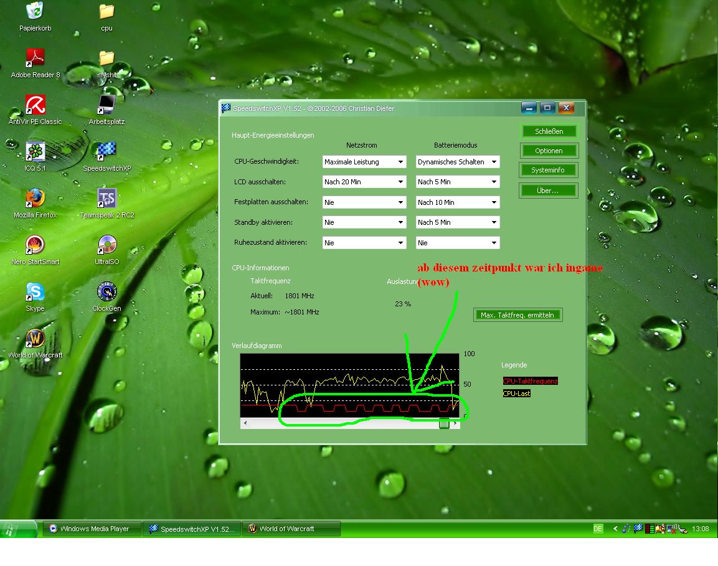Open Netzstrom Standby aktivieren dropdown
The width and height of the screenshot is (718, 566).
point(364,222)
